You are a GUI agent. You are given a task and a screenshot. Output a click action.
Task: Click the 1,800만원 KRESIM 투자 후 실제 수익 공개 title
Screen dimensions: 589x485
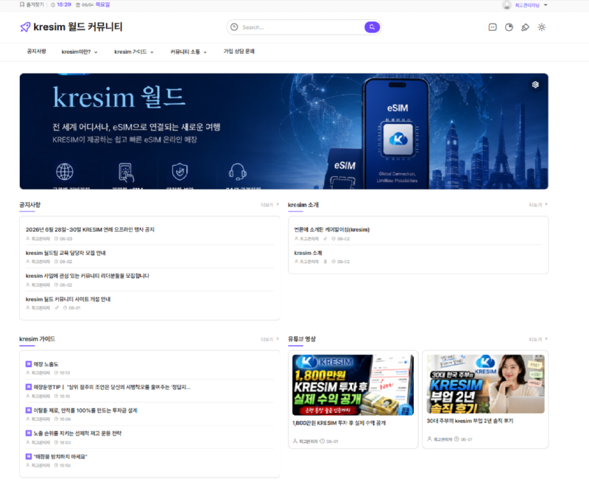(x=339, y=423)
